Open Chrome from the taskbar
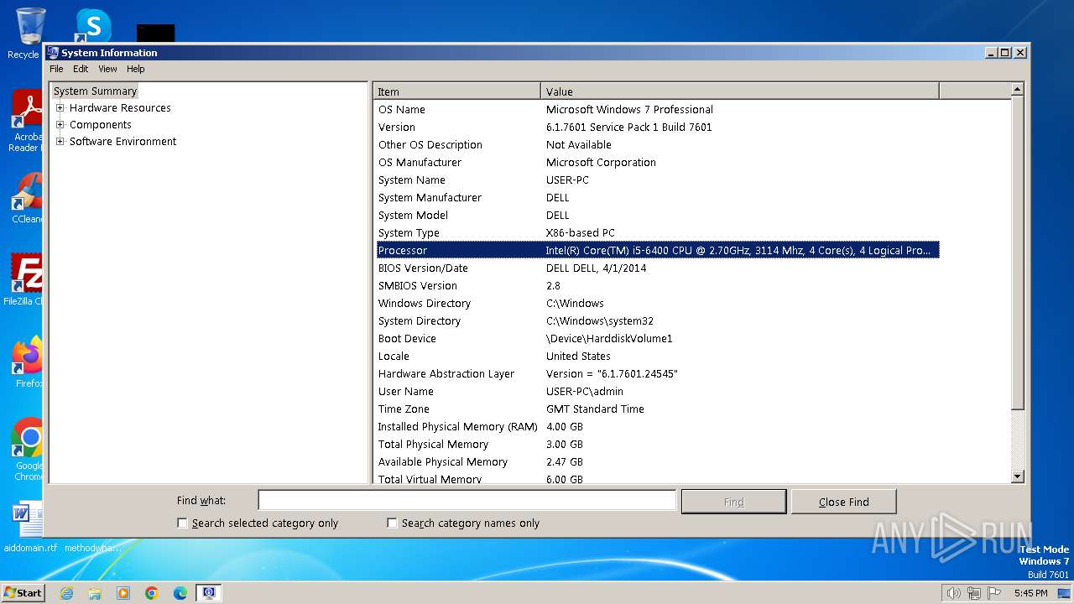The image size is (1074, 604). pos(152,593)
